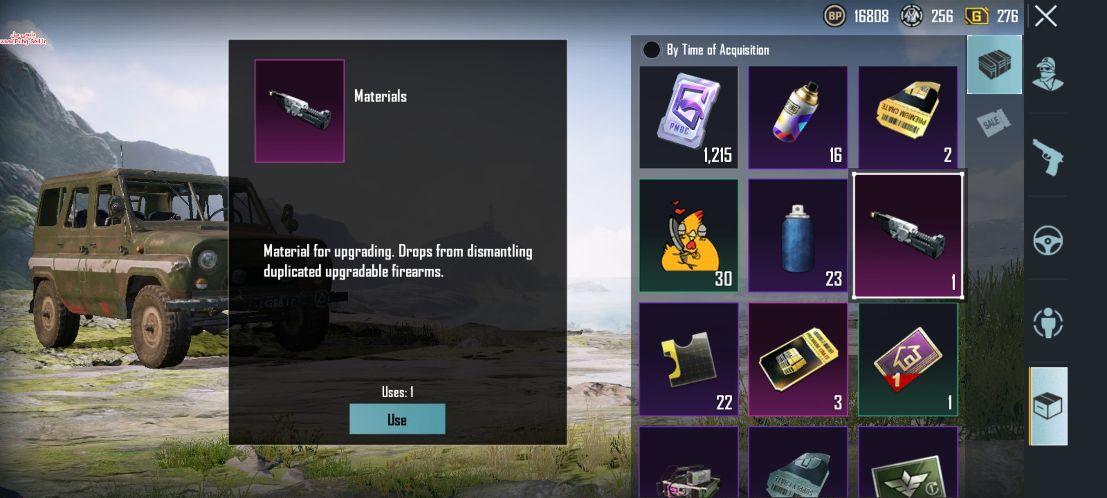Select the PMGC voucher item

689,117
